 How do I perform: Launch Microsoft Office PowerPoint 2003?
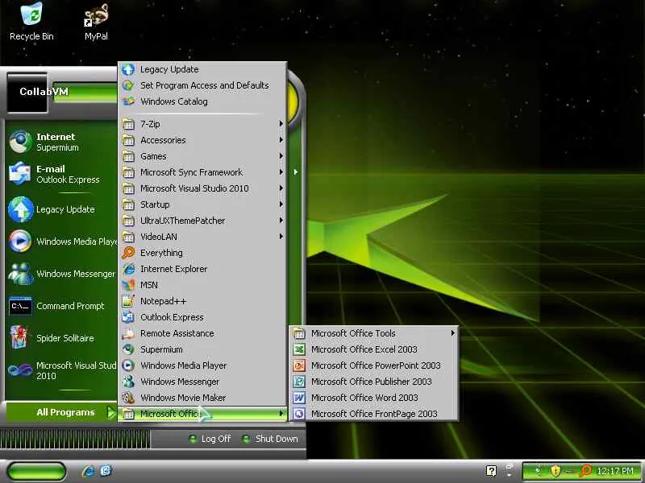tap(374, 365)
